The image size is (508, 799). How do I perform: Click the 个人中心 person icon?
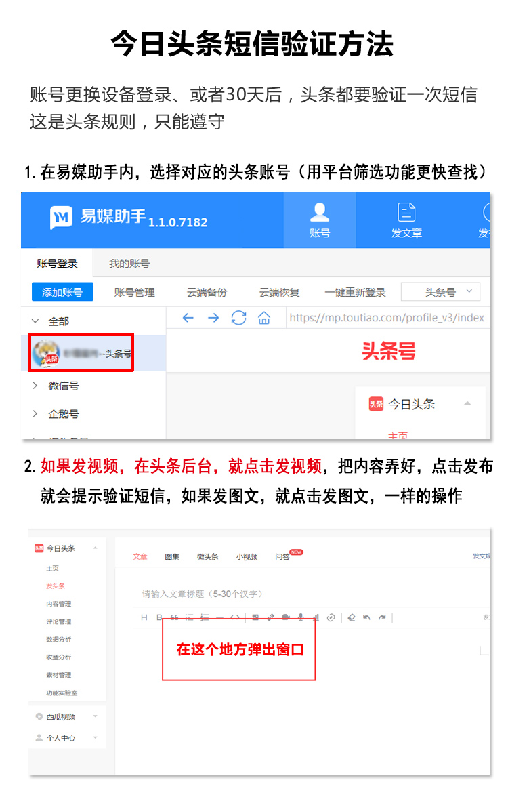[x=39, y=738]
